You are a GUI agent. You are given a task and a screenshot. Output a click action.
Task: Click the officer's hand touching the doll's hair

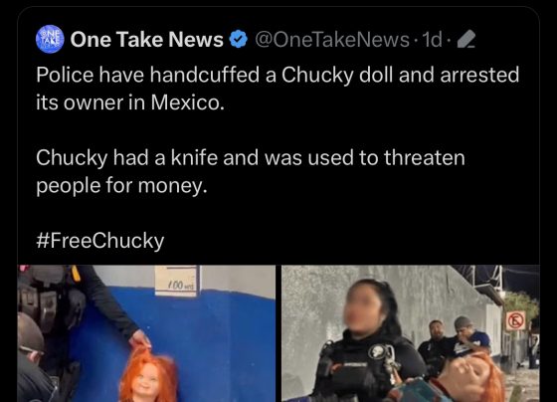140,339
